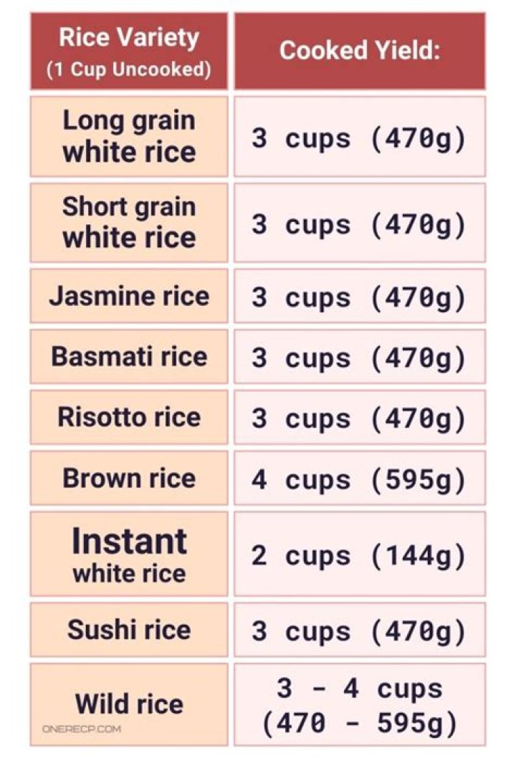The width and height of the screenshot is (516, 763).
Task: Select the cooked yield for Basmati rice
Action: click(x=359, y=357)
